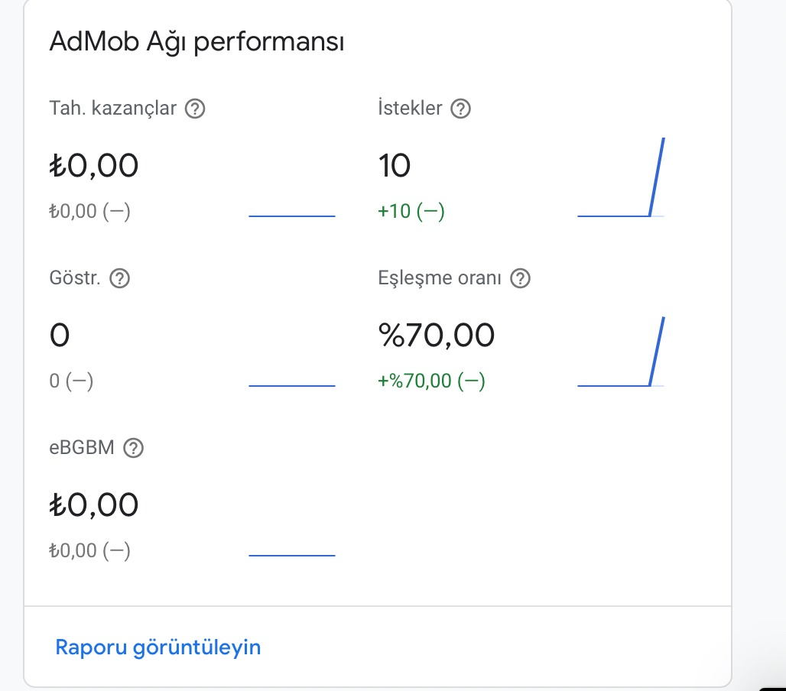The height and width of the screenshot is (691, 786).
Task: Click the AdMob Ağı performansı card title
Action: point(196,42)
